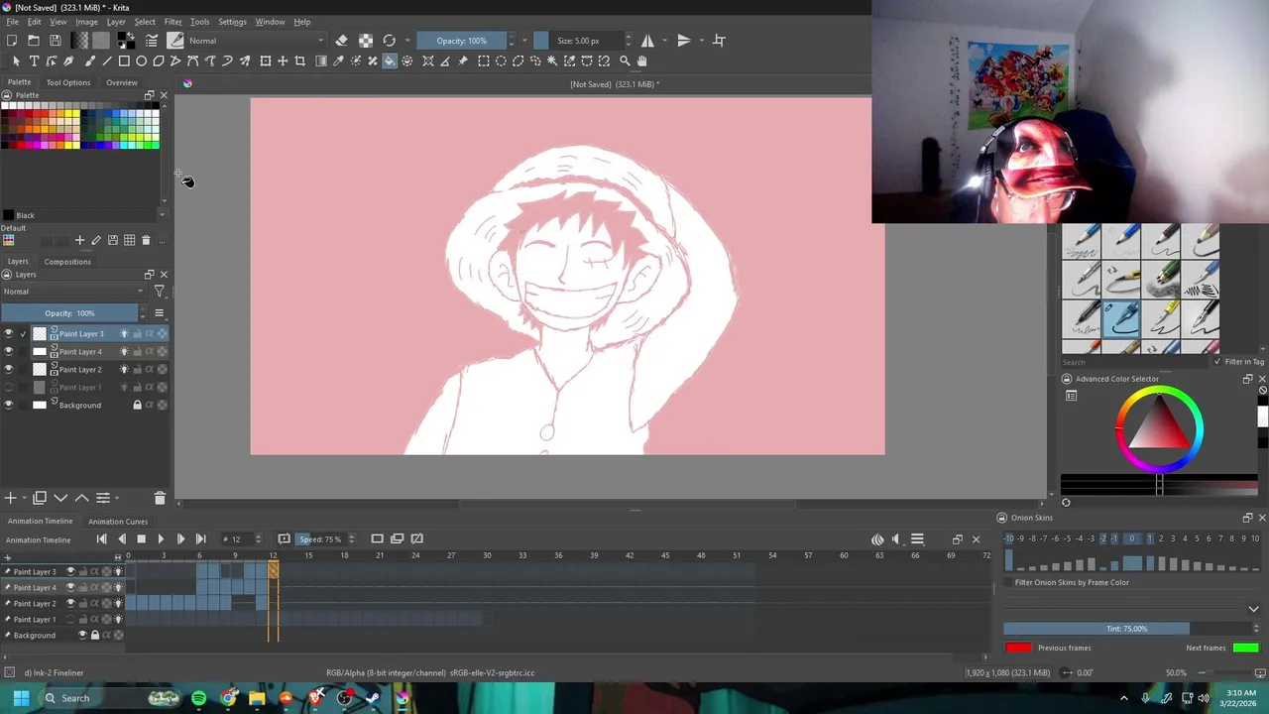Open an existing document icon
Viewport: 1269px width, 714px height.
pyautogui.click(x=34, y=41)
